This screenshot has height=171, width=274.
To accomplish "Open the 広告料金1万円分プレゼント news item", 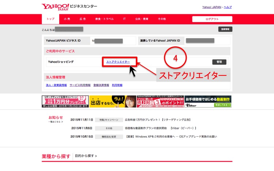I will tap(158, 120).
